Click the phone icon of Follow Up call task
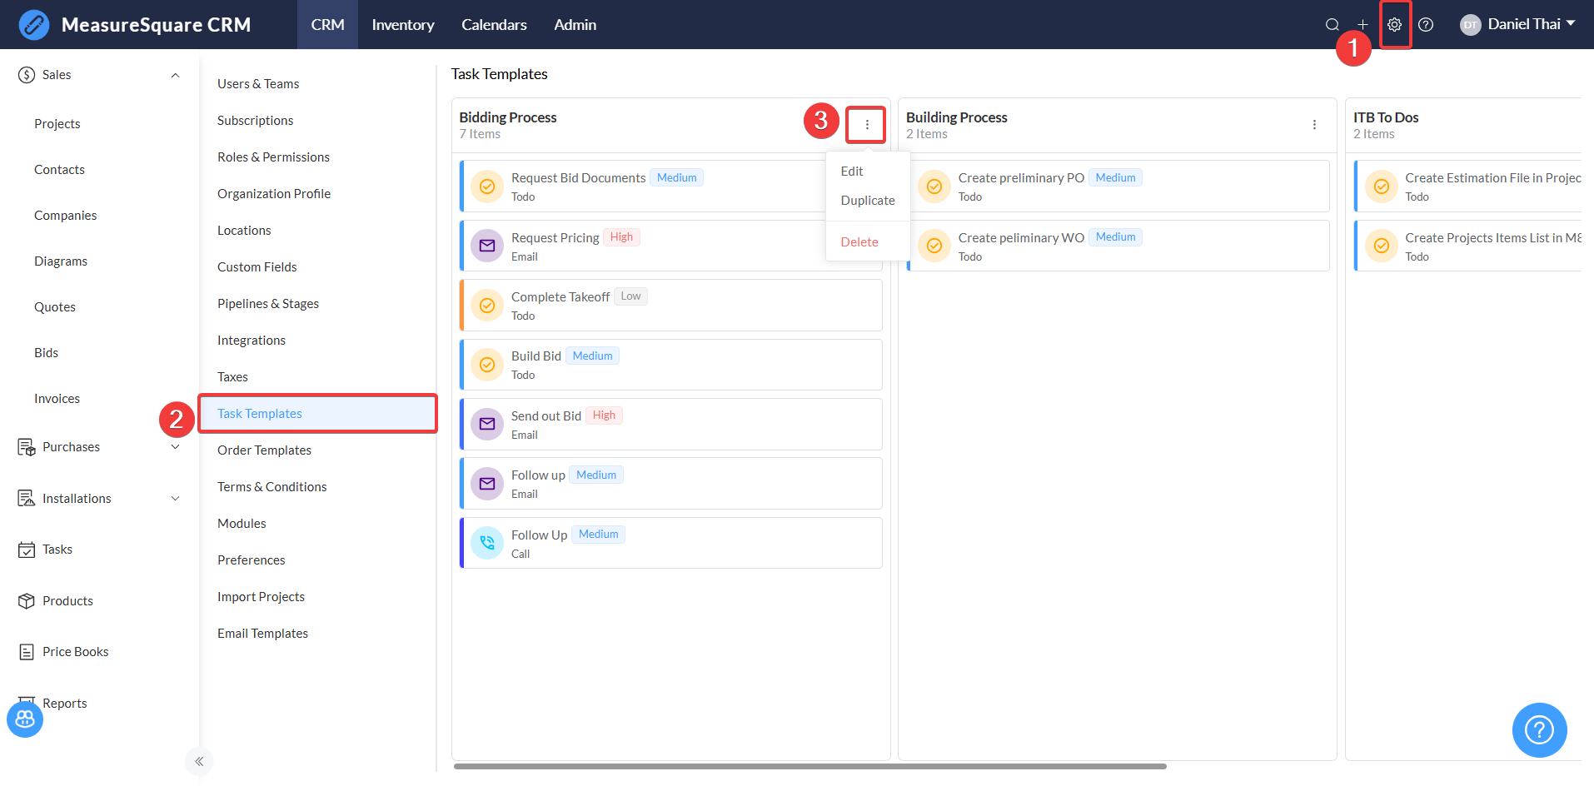 point(487,543)
